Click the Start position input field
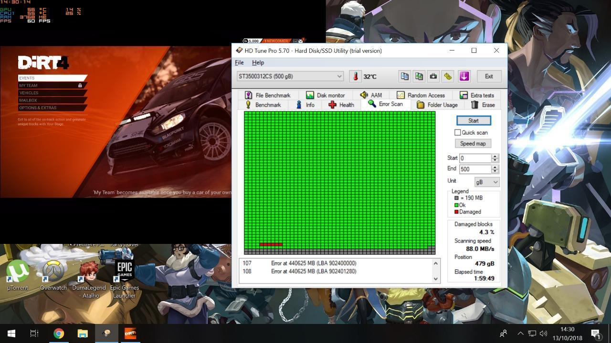 475,158
